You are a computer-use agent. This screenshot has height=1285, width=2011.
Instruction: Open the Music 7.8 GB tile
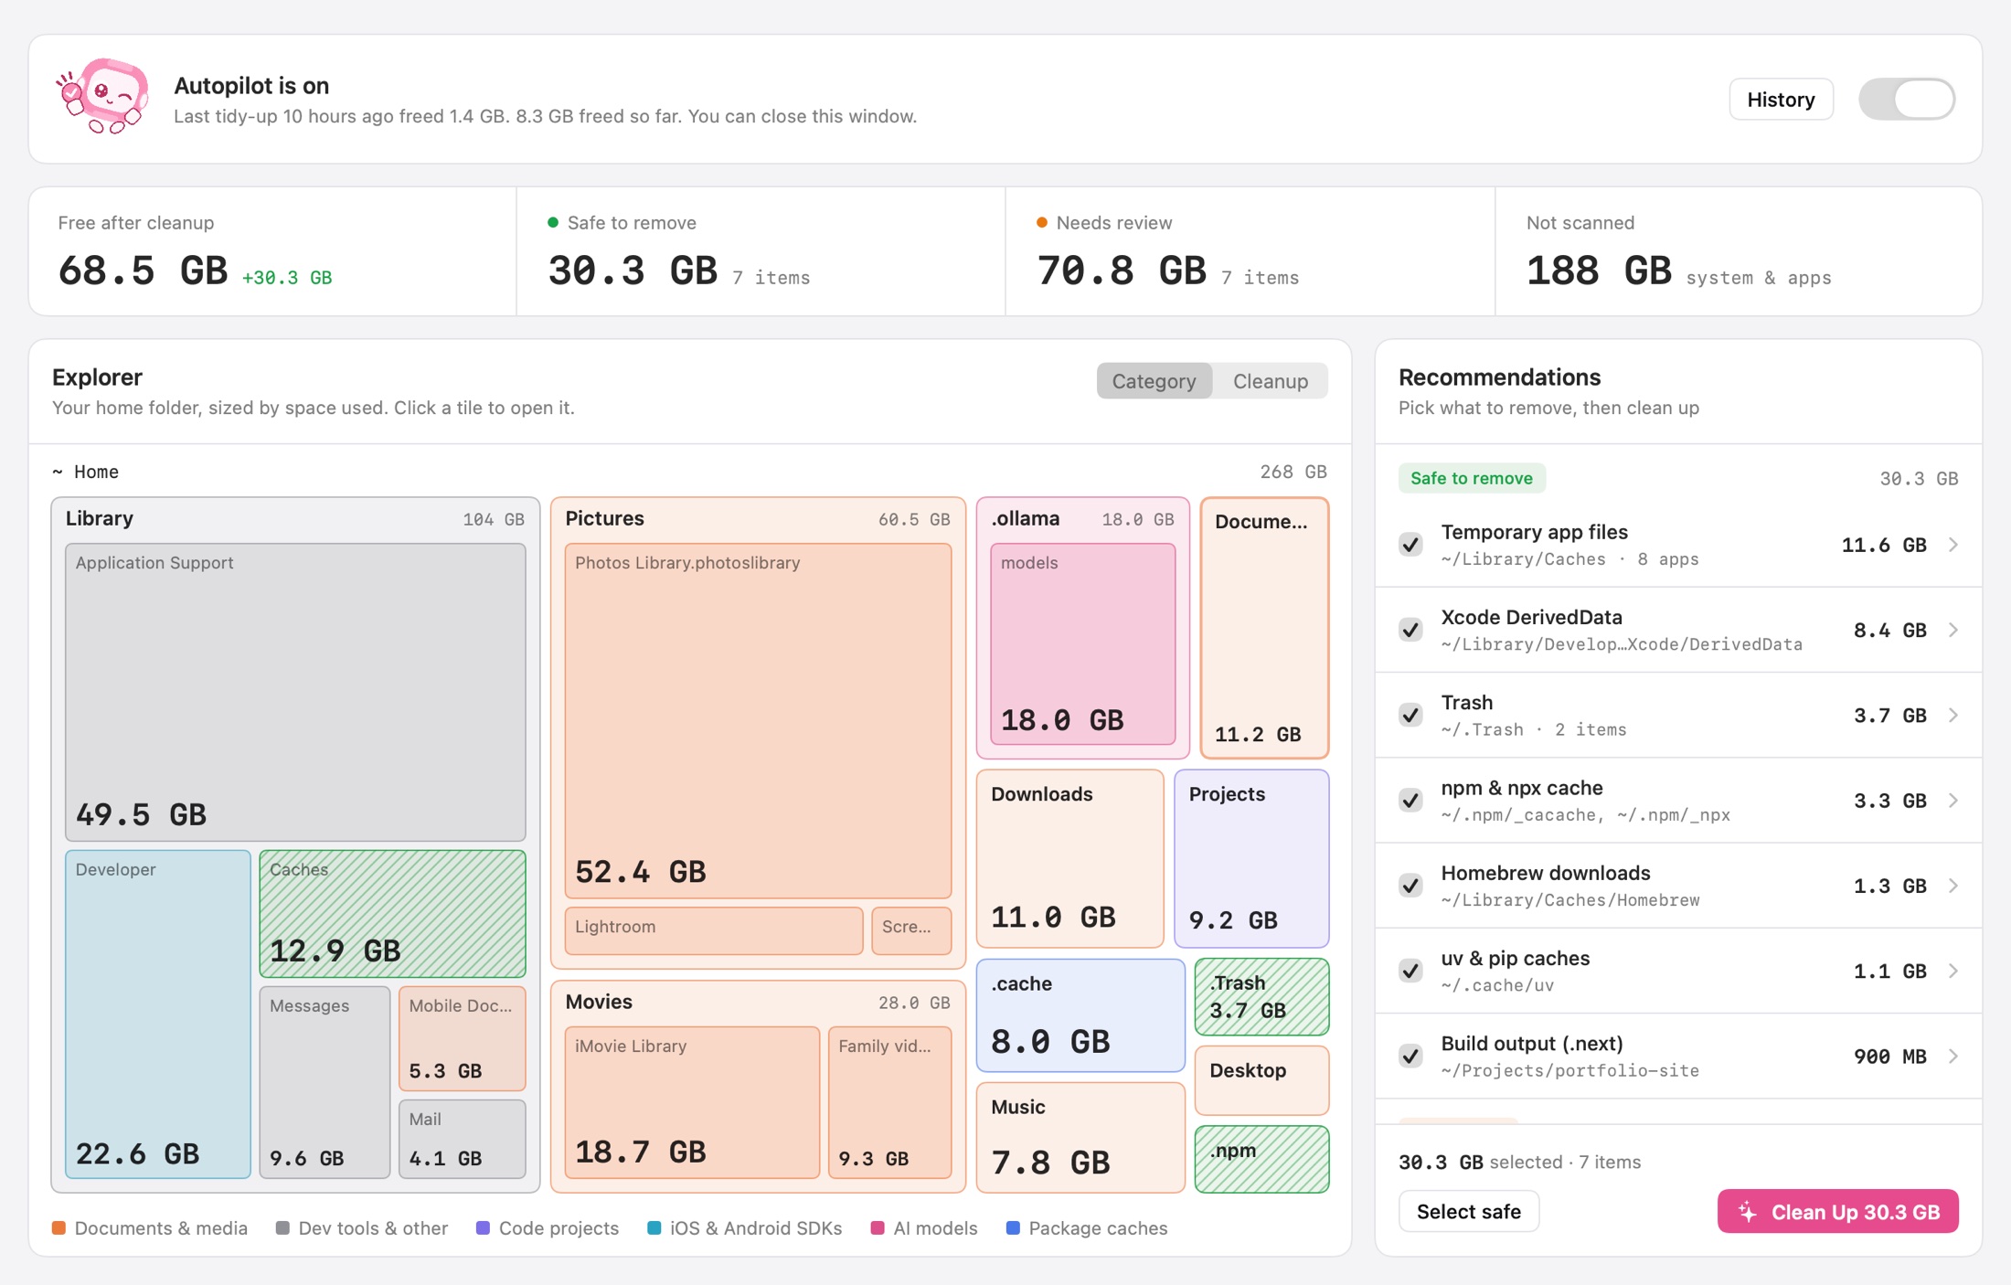(x=1080, y=1138)
